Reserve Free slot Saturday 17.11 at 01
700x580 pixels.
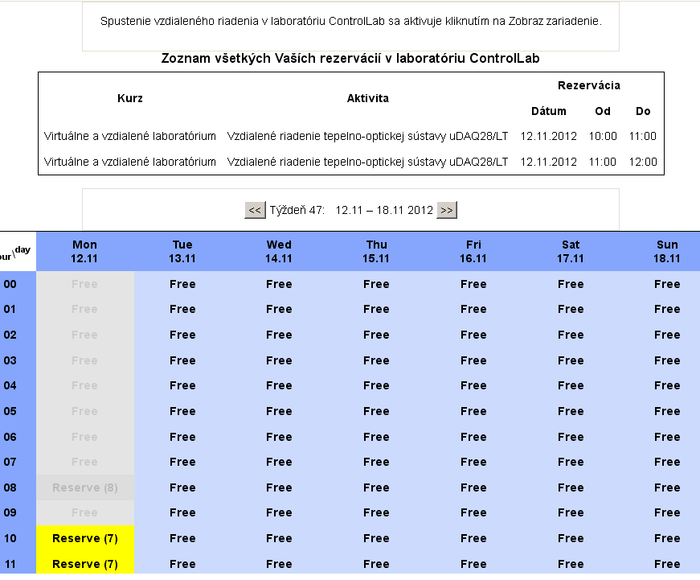tap(571, 309)
